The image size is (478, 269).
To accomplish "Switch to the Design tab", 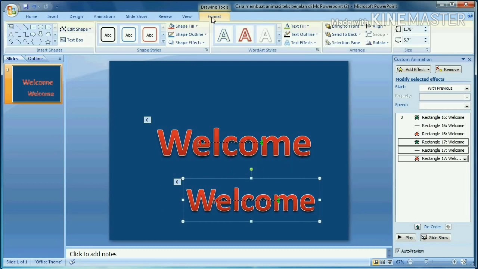I will click(x=76, y=16).
